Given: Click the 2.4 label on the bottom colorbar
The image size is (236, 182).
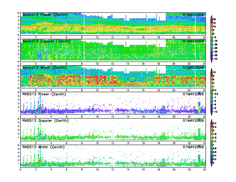Looking at the screenshot, I should click(215, 123).
